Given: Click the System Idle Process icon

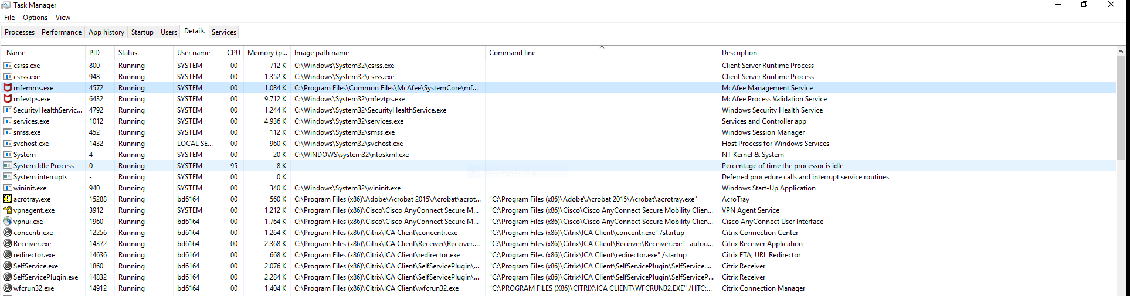Looking at the screenshot, I should coord(8,166).
